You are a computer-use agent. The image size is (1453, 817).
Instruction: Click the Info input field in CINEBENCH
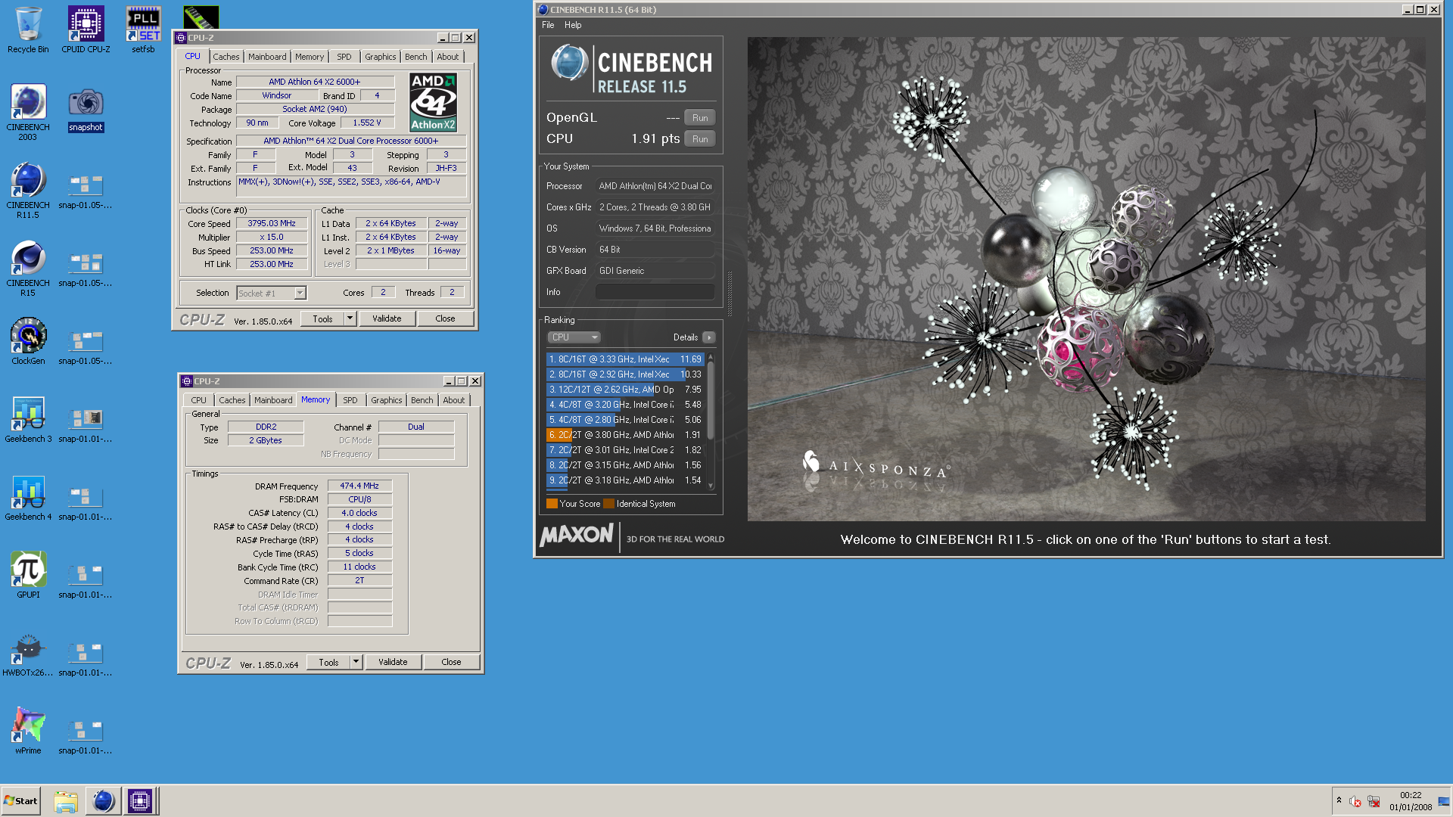pyautogui.click(x=655, y=292)
